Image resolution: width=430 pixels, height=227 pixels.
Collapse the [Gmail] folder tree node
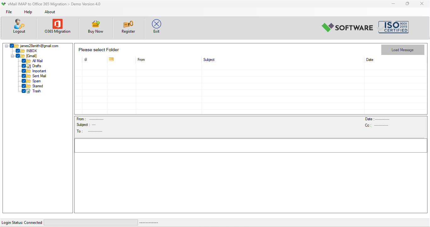pos(13,56)
